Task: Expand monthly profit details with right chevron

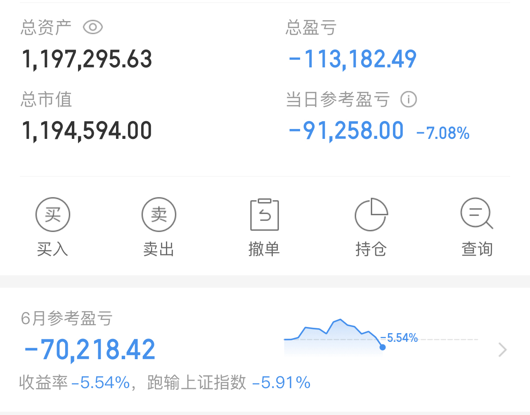Action: (502, 350)
